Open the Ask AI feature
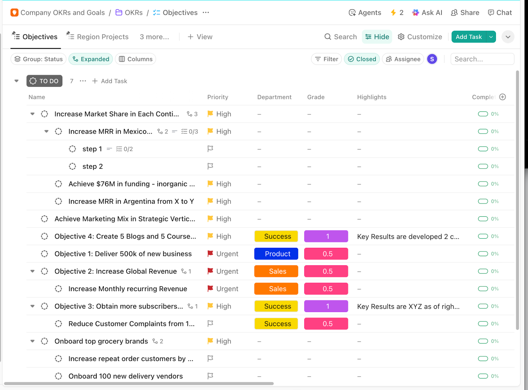 pos(427,13)
